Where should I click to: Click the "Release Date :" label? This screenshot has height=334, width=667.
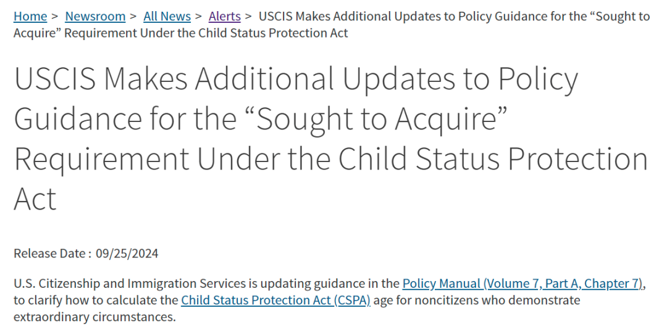52,253
